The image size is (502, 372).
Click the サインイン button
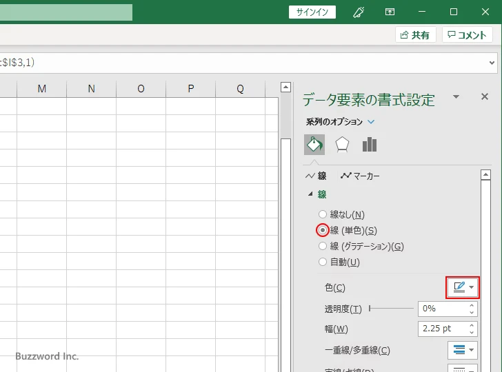point(312,12)
